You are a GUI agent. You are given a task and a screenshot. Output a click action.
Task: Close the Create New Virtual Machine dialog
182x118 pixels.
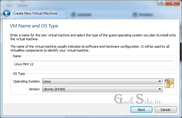pyautogui.click(x=173, y=3)
